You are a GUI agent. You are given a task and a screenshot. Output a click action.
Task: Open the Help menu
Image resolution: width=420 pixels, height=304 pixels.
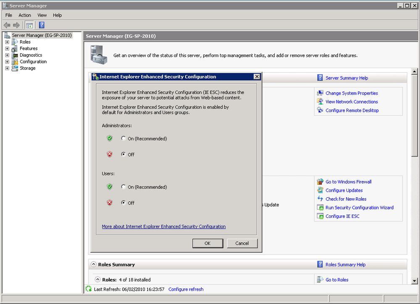coord(57,15)
